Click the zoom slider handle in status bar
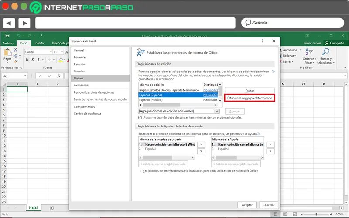This screenshot has height=218, width=349. (316, 214)
